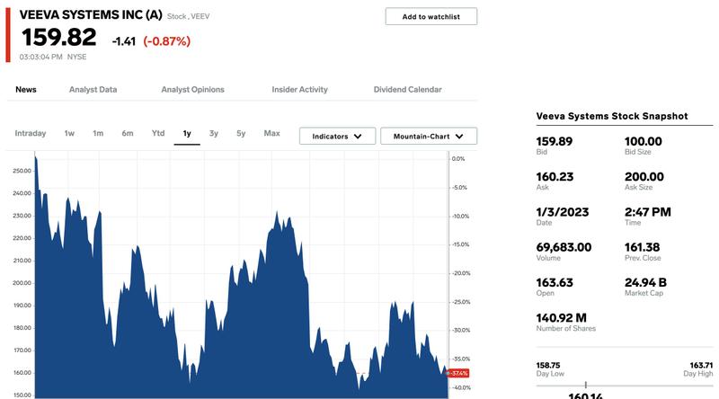
Task: Switch to the Analyst Data tab
Action: 93,90
